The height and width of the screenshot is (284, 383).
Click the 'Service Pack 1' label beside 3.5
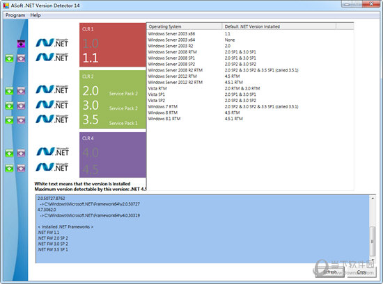[x=123, y=123]
